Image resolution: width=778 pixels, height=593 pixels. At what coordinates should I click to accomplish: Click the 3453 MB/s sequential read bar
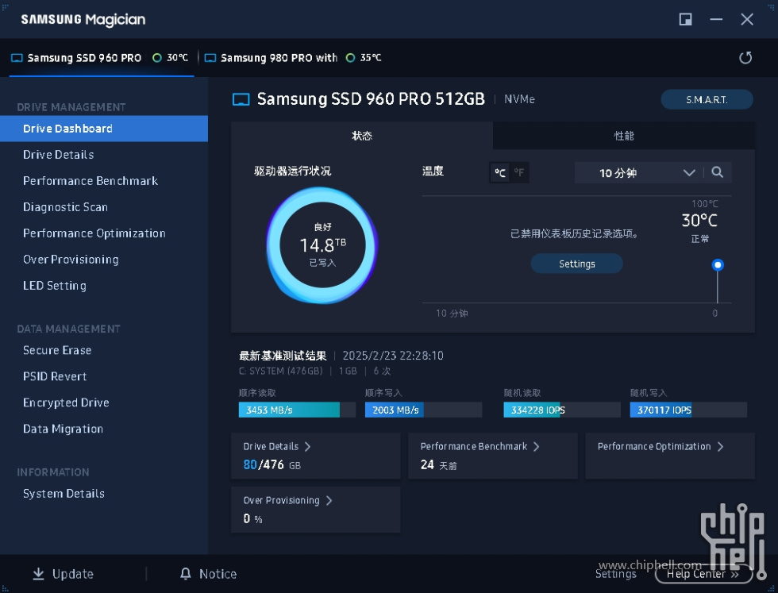[297, 410]
